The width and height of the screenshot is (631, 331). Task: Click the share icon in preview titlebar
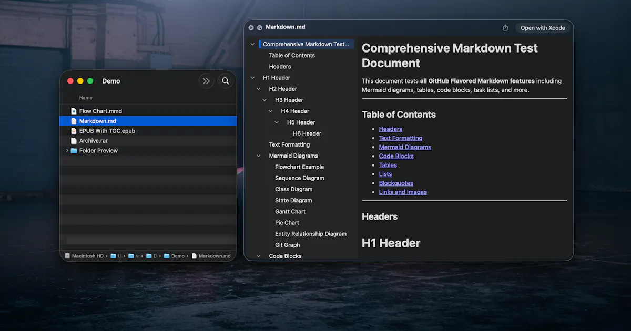[505, 28]
